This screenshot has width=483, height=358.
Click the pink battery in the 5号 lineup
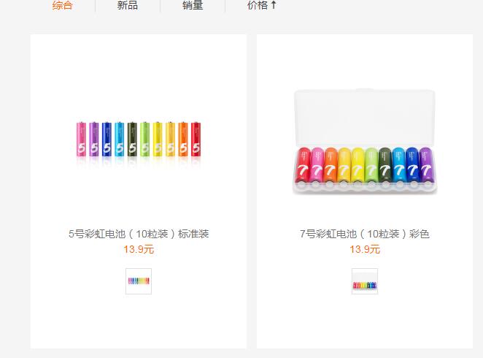click(x=81, y=140)
